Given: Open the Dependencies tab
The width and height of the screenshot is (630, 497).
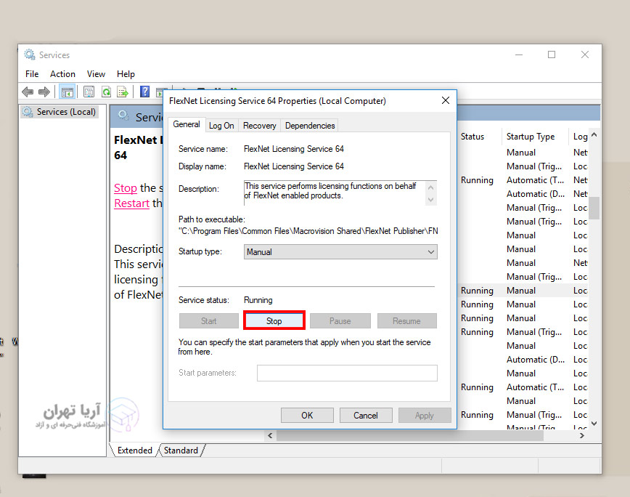Looking at the screenshot, I should tap(310, 126).
